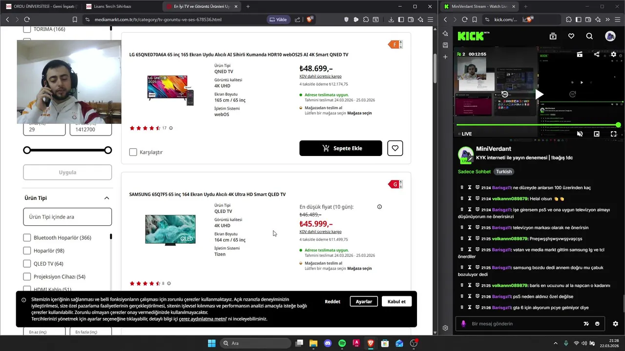Click the Turkish language tag
This screenshot has width=625, height=351.
504,172
